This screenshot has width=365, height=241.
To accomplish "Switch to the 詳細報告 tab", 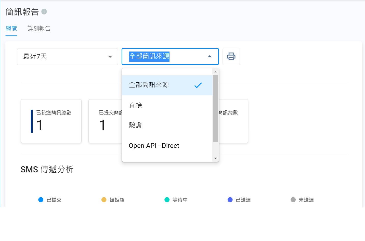I will tap(39, 28).
